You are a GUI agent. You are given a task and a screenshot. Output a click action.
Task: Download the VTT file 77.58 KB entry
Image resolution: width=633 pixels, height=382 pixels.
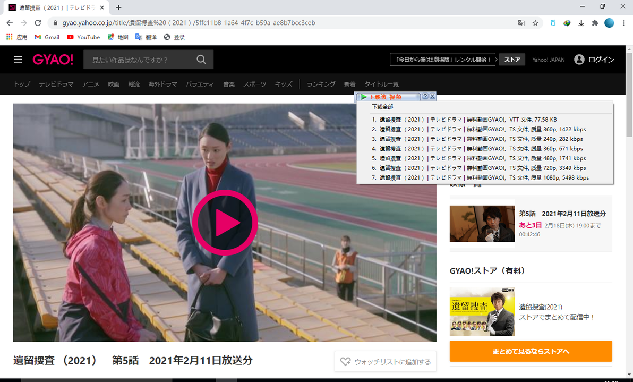(464, 120)
